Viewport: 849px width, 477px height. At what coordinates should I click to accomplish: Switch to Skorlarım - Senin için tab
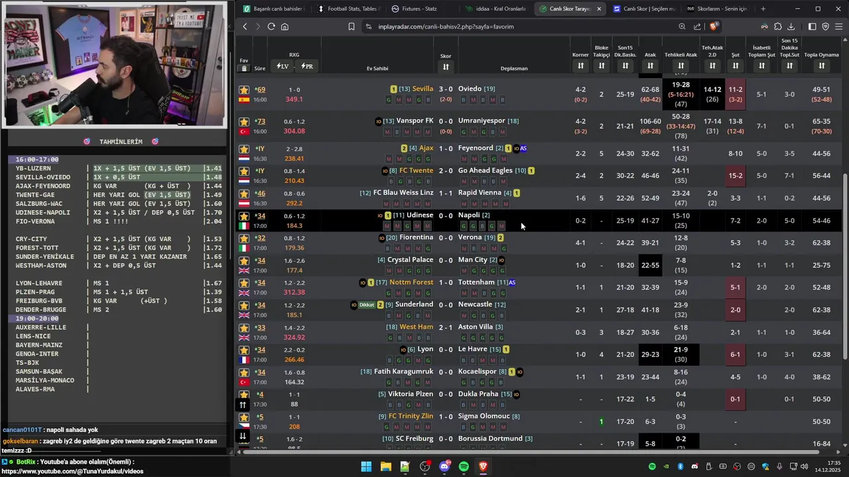coord(718,9)
